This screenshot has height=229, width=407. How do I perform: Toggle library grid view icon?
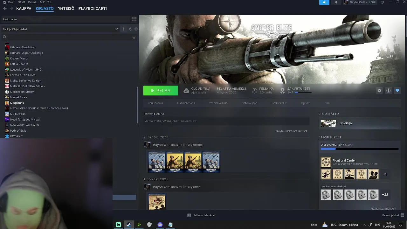pos(134,19)
